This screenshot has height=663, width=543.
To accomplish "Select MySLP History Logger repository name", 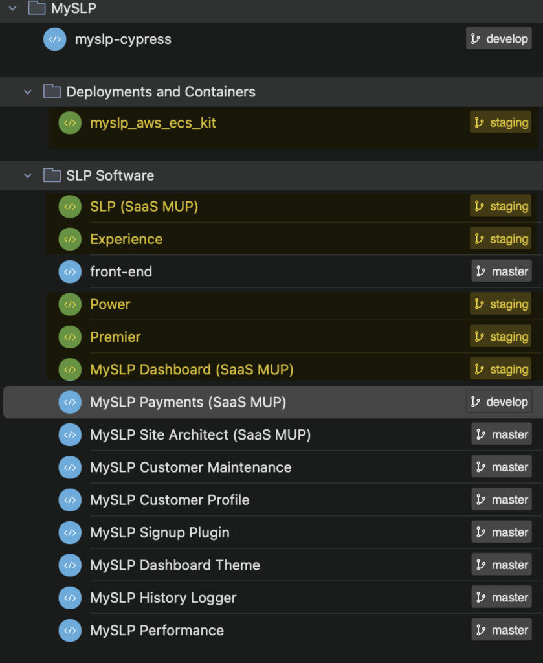I will (x=163, y=598).
